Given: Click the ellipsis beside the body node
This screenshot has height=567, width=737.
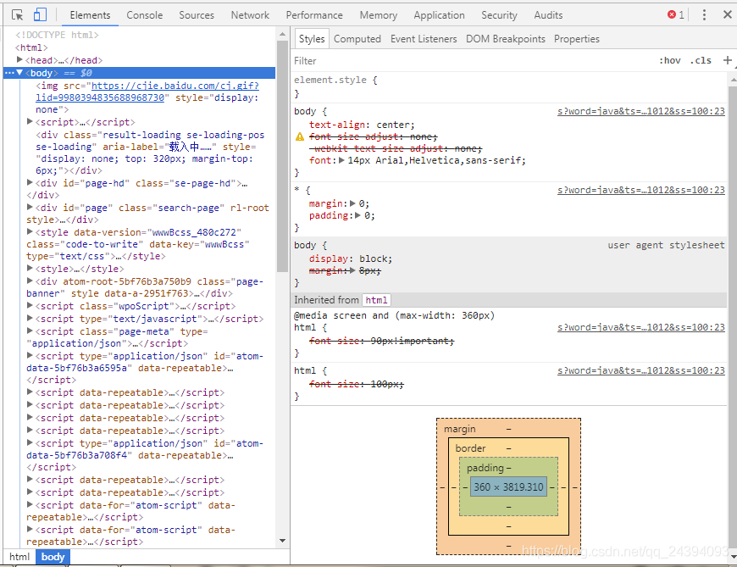Looking at the screenshot, I should click(9, 73).
